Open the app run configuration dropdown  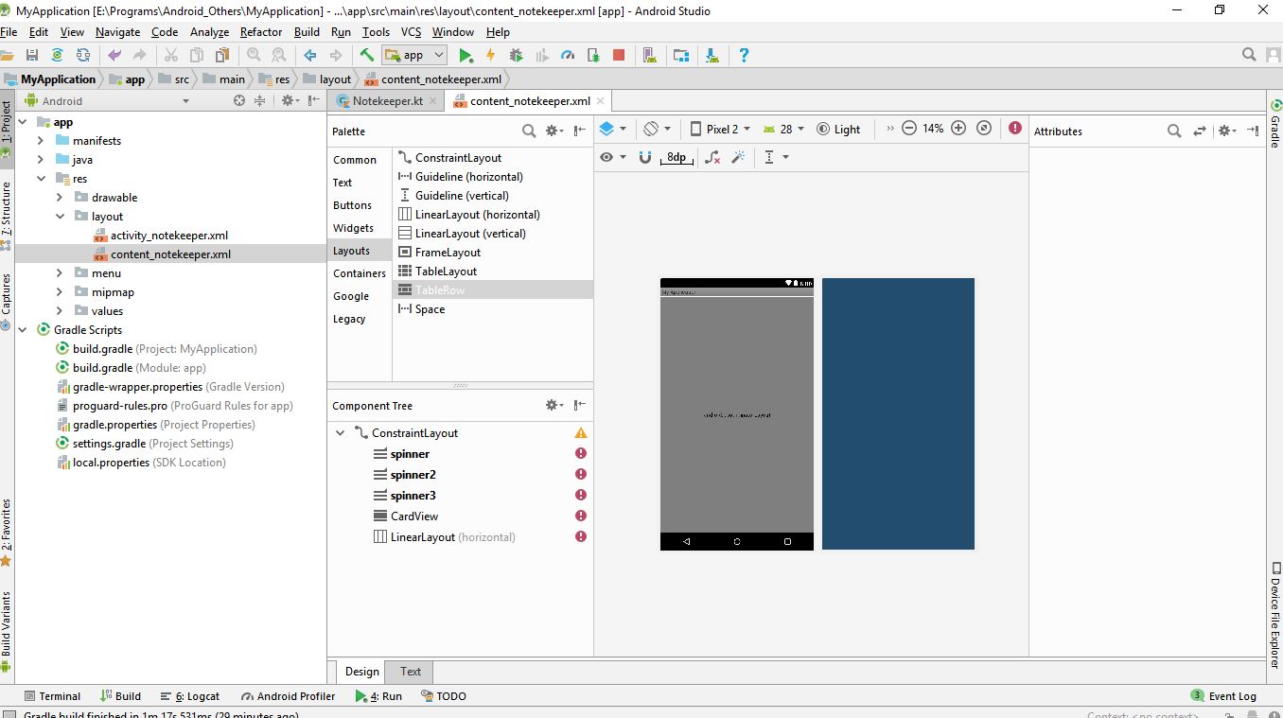pyautogui.click(x=413, y=55)
